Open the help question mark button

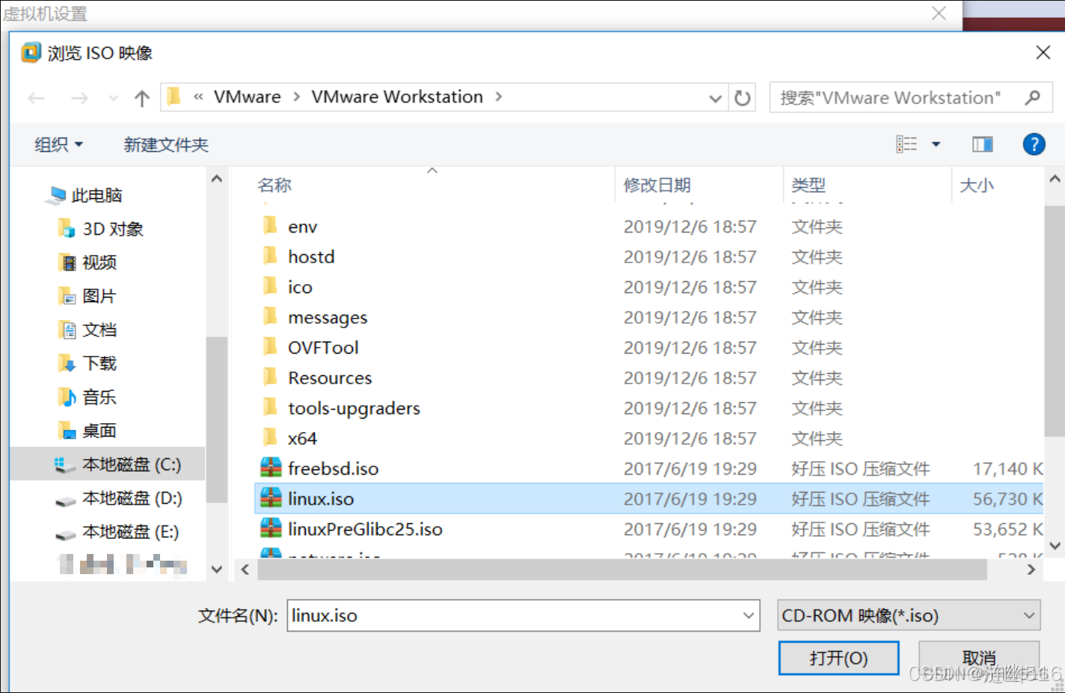point(1034,144)
